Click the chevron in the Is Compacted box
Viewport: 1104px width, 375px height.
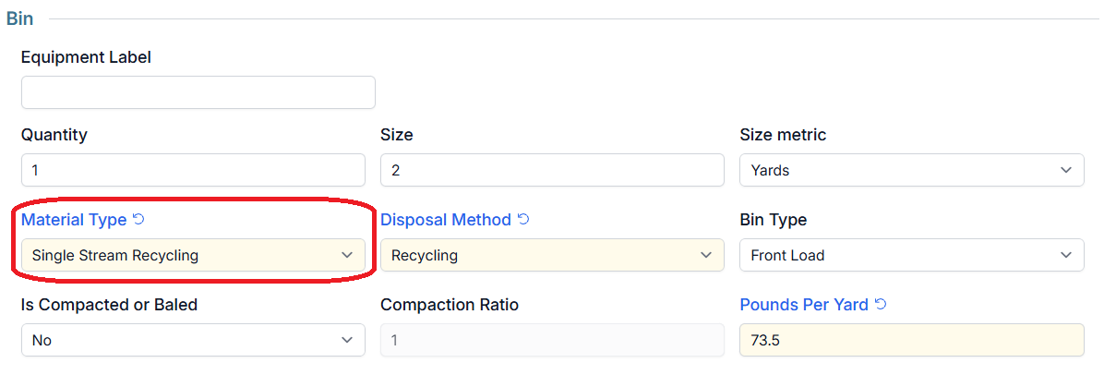(346, 340)
